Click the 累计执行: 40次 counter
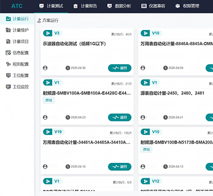Image resolution: width=213 pixels, height=196 pixels. [121, 34]
